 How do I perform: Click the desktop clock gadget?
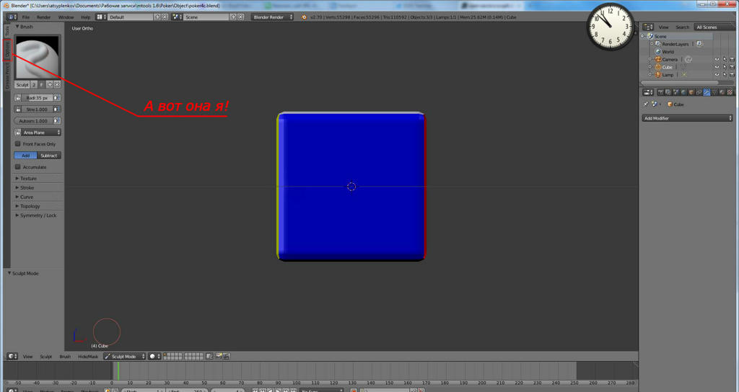click(609, 27)
